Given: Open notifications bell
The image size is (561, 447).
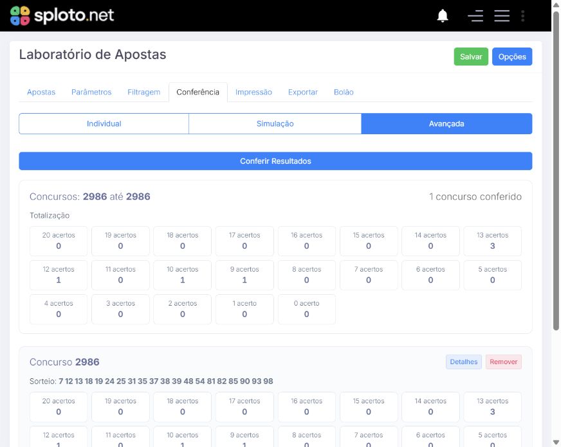Looking at the screenshot, I should [443, 15].
